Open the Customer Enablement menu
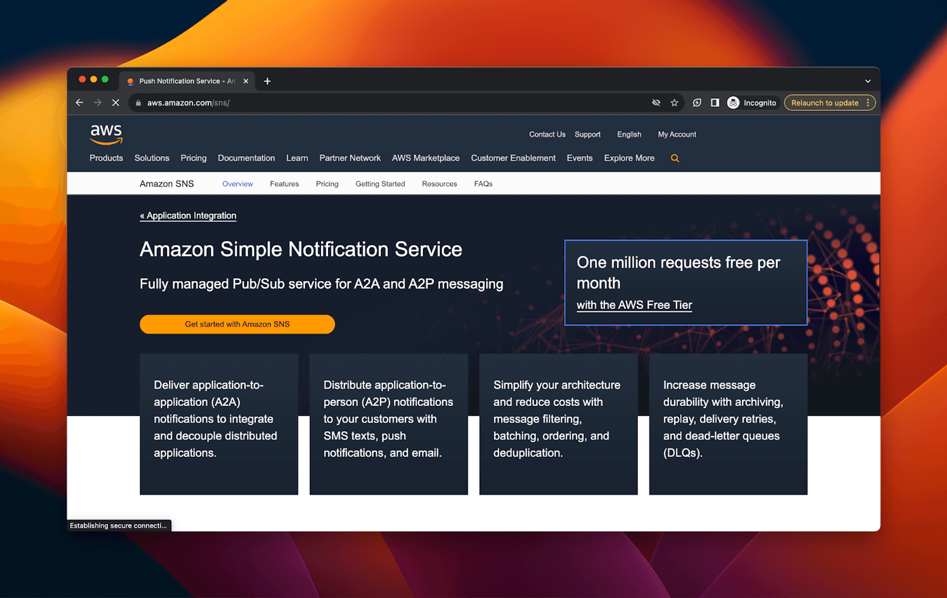The width and height of the screenshot is (947, 598). pyautogui.click(x=513, y=158)
